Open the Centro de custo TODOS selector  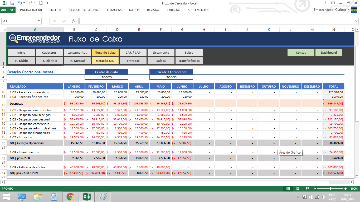click(x=106, y=77)
